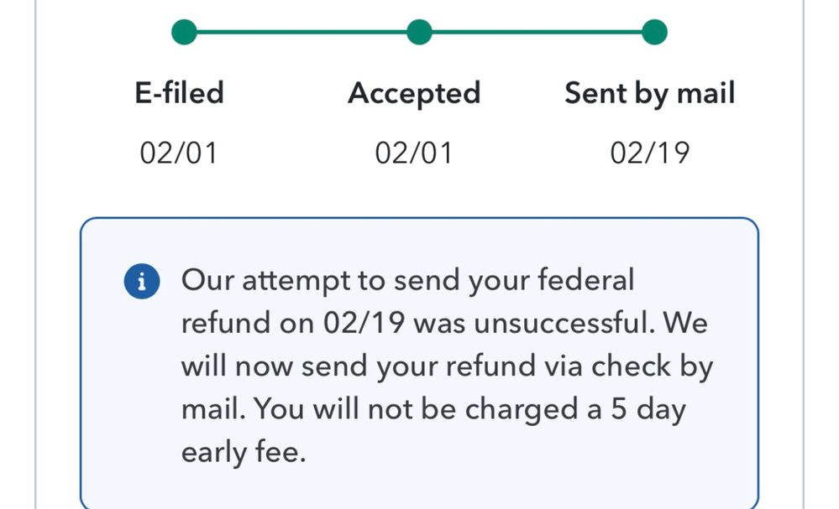Click the 02/19 date under Sent by mail
This screenshot has height=509, width=839.
click(649, 153)
